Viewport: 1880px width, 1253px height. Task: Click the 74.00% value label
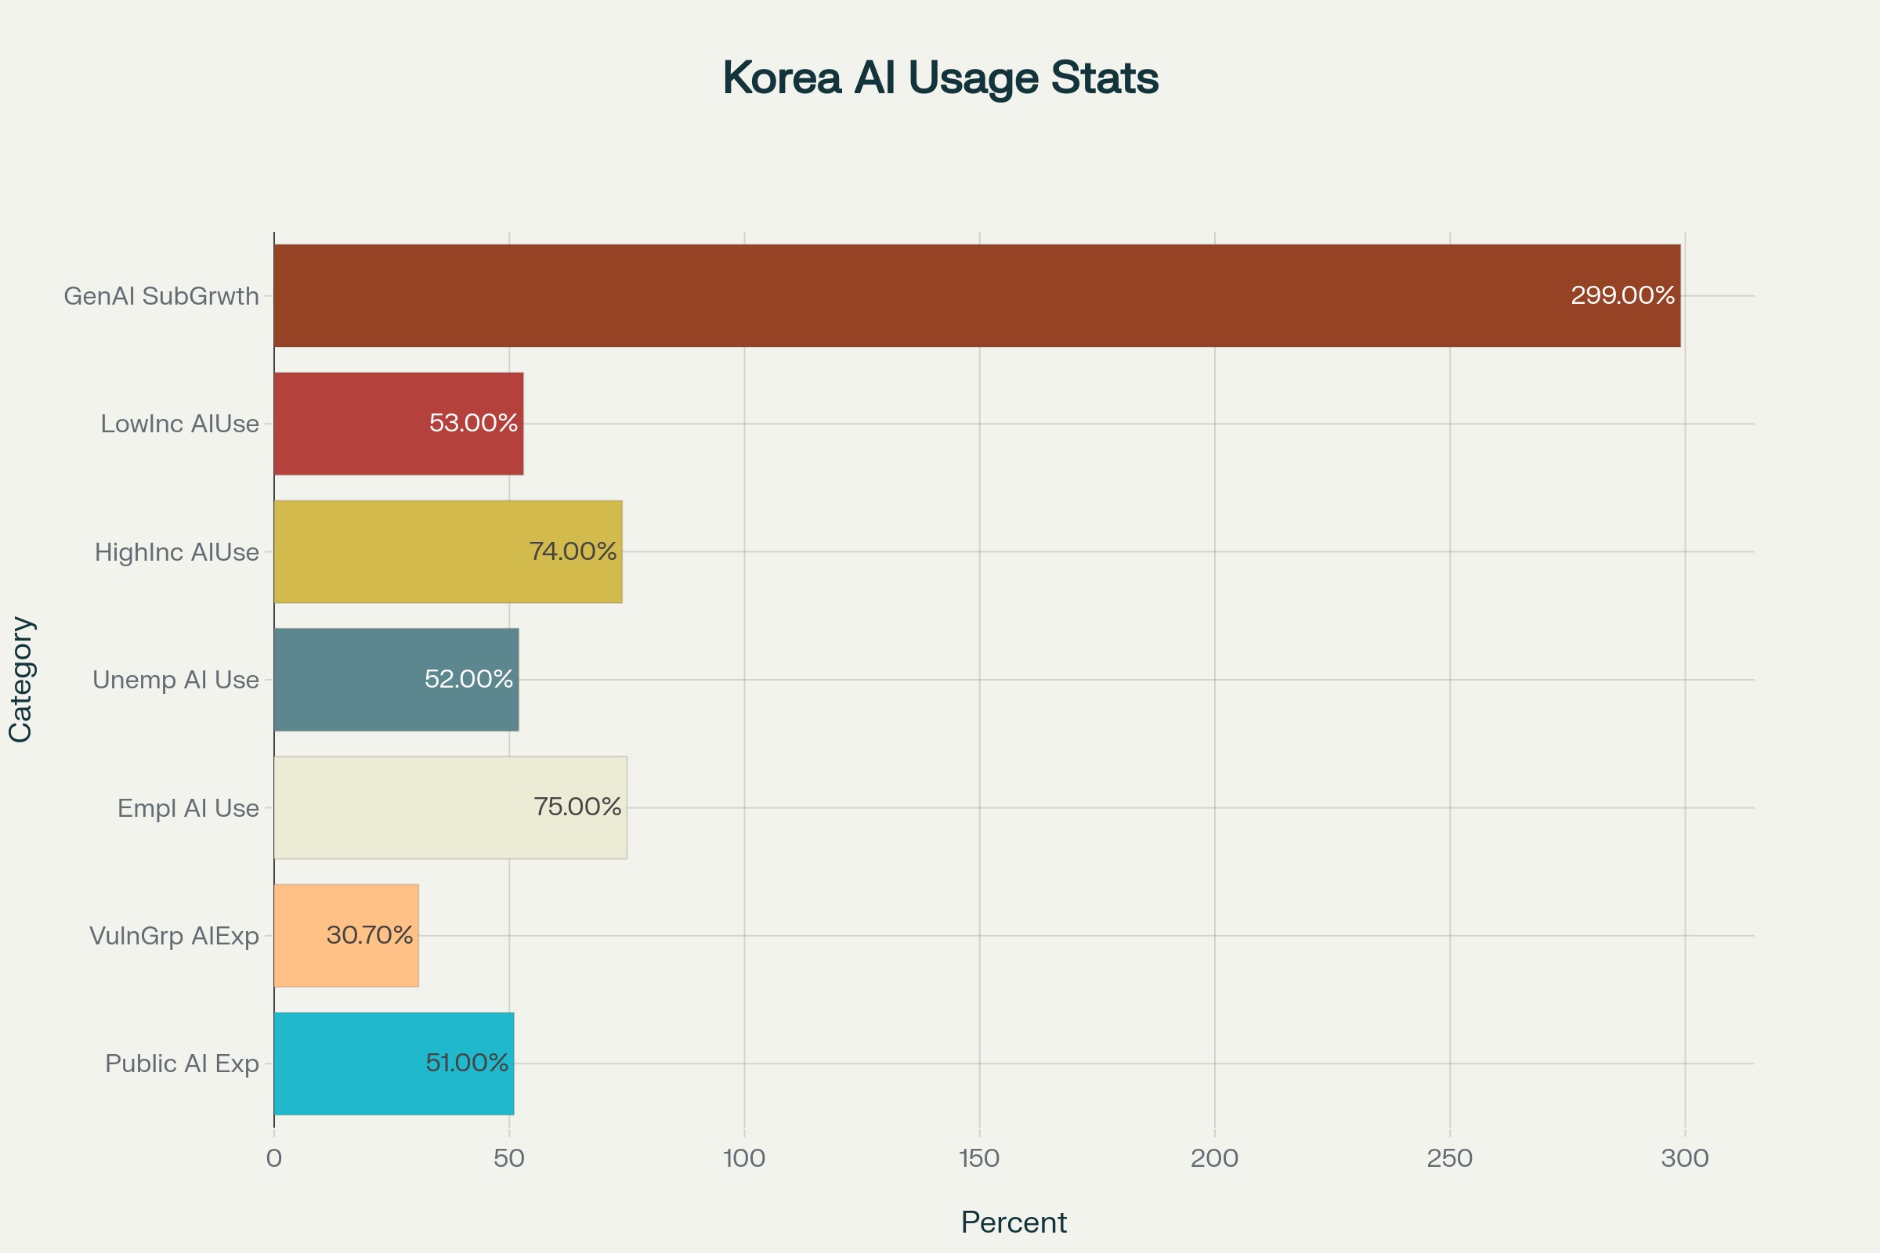click(573, 551)
